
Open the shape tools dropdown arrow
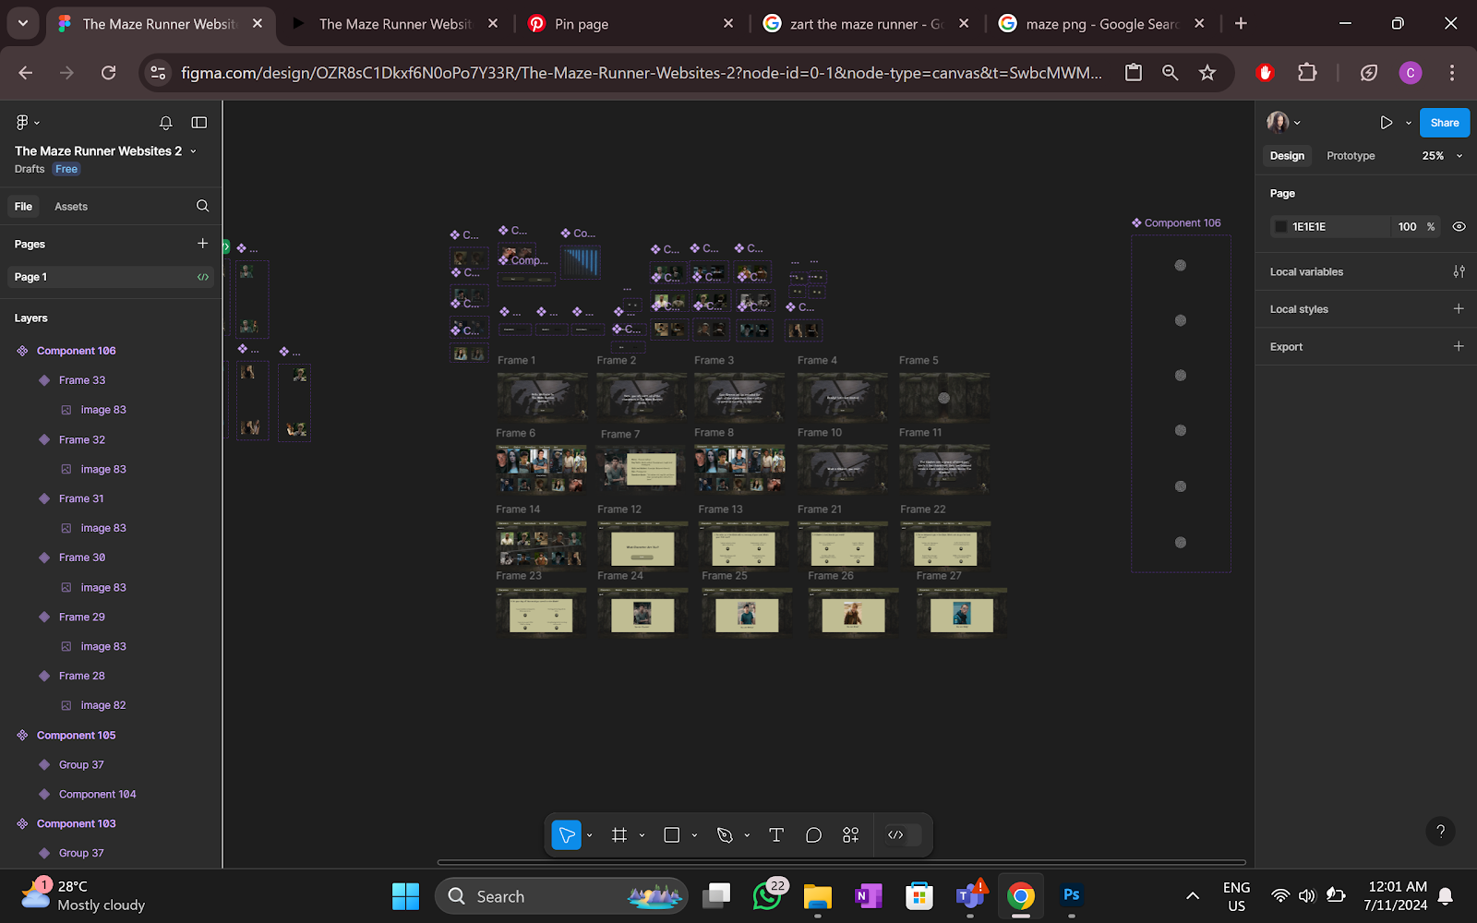pos(694,835)
